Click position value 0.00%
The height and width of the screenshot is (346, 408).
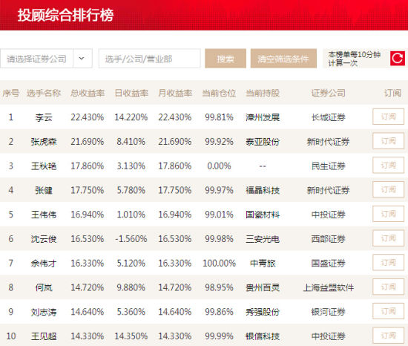pyautogui.click(x=219, y=166)
